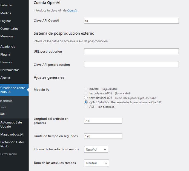Open the Herramientas menu
This screenshot has width=189, height=171.
[x=10, y=70]
